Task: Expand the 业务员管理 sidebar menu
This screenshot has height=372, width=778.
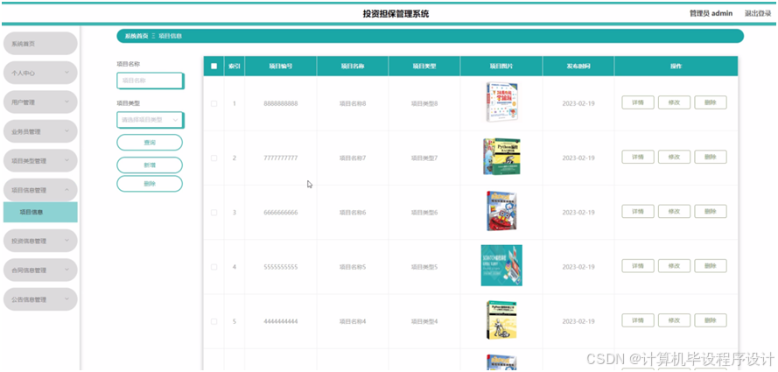Action: point(40,131)
